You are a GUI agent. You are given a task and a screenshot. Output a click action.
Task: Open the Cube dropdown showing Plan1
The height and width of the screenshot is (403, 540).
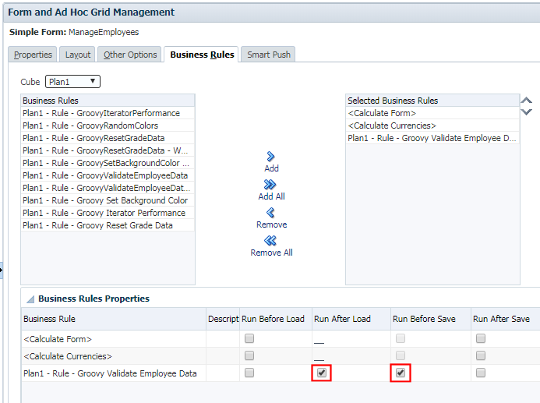(x=72, y=82)
